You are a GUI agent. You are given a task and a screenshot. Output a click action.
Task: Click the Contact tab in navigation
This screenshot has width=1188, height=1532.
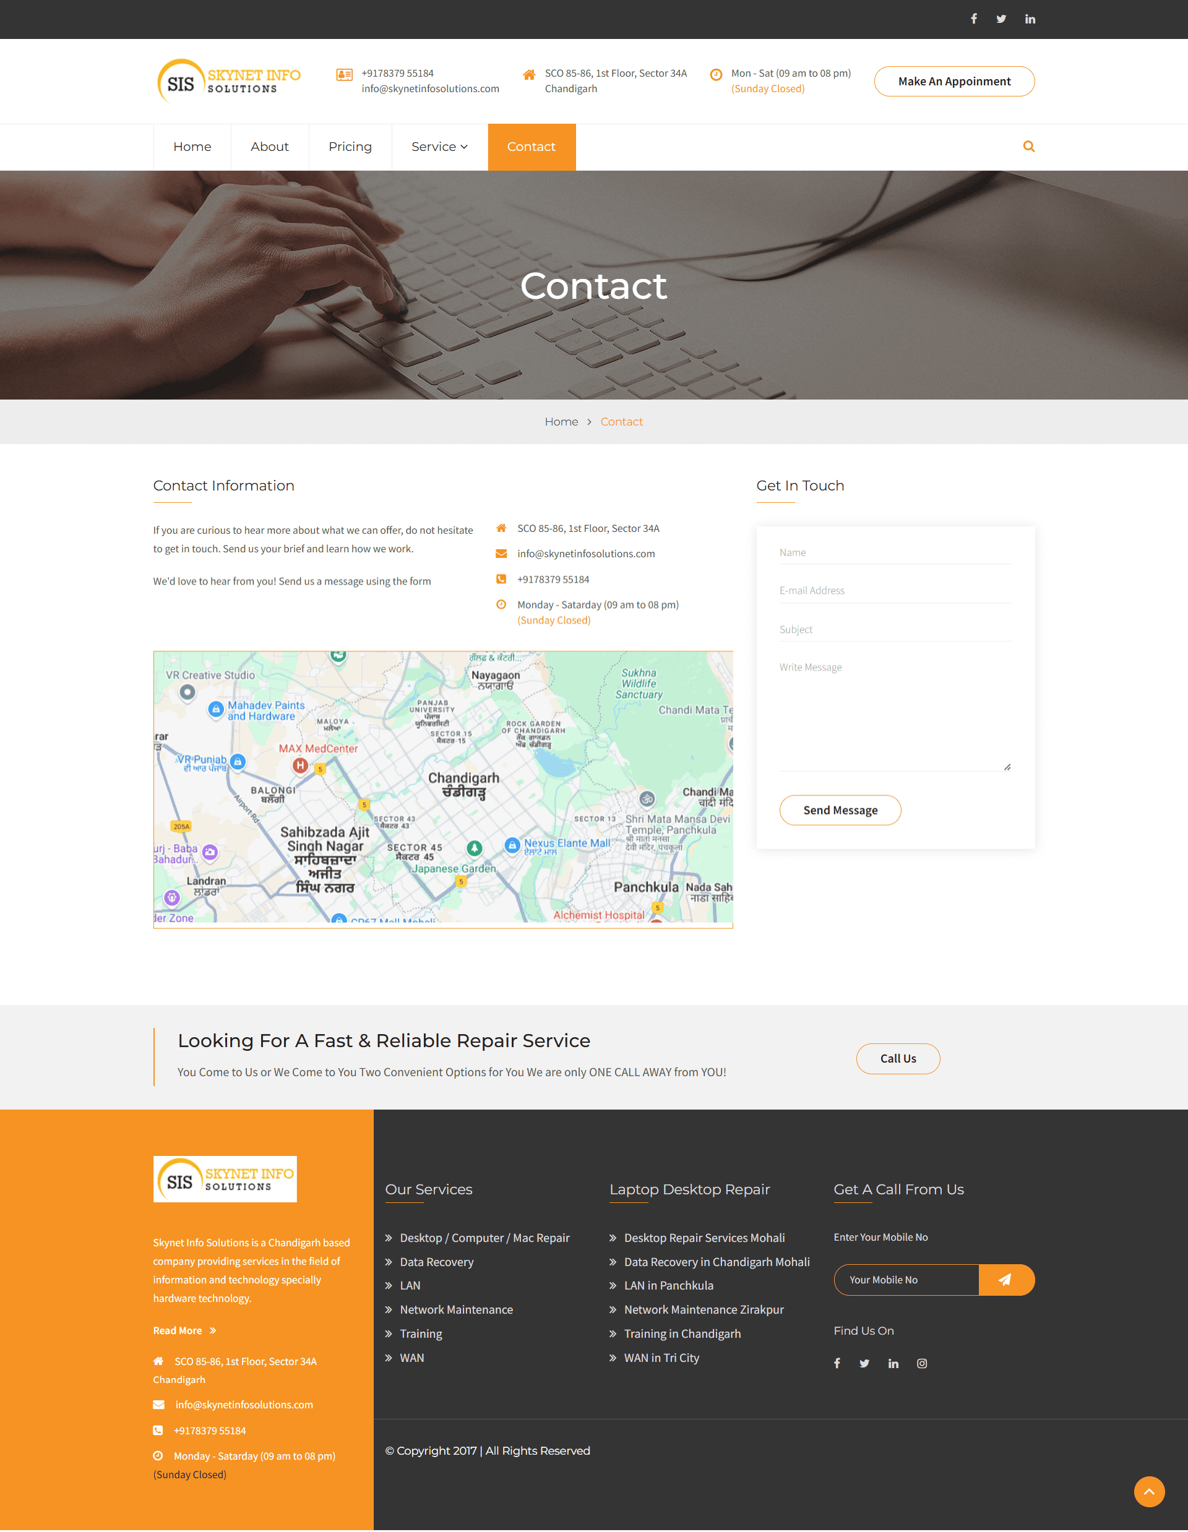(531, 147)
